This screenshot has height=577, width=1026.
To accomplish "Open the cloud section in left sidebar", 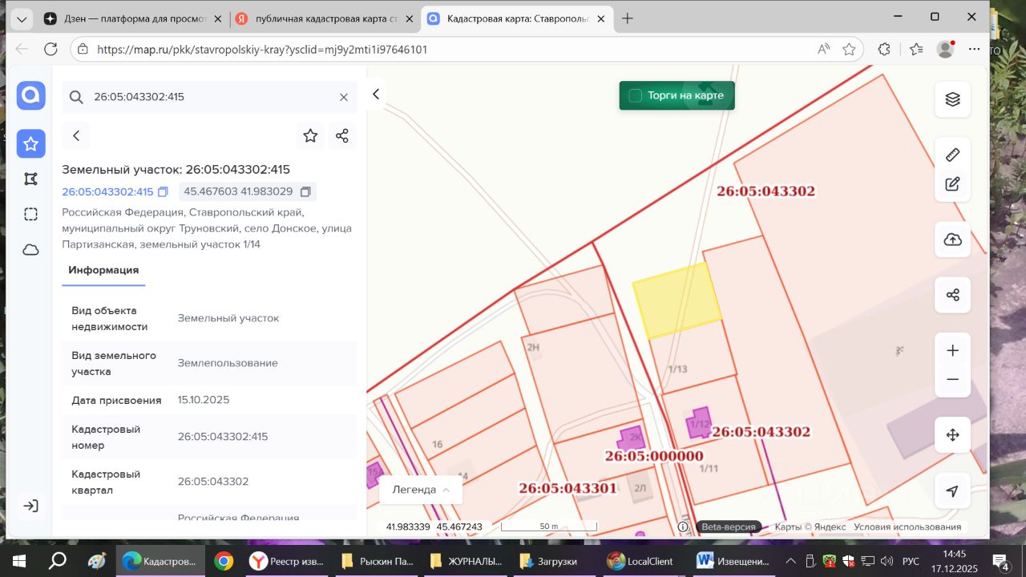I will [x=30, y=250].
